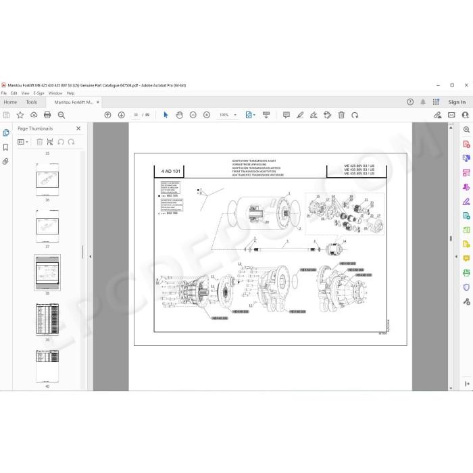Close the Manitou Forklift document tab
This screenshot has width=473, height=473.
coord(98,102)
